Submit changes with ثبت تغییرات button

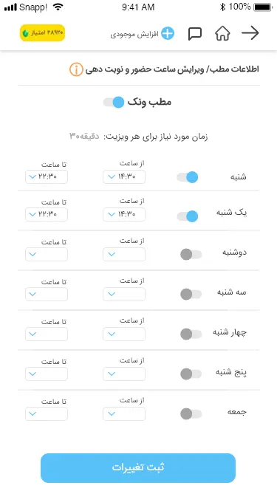tap(138, 468)
